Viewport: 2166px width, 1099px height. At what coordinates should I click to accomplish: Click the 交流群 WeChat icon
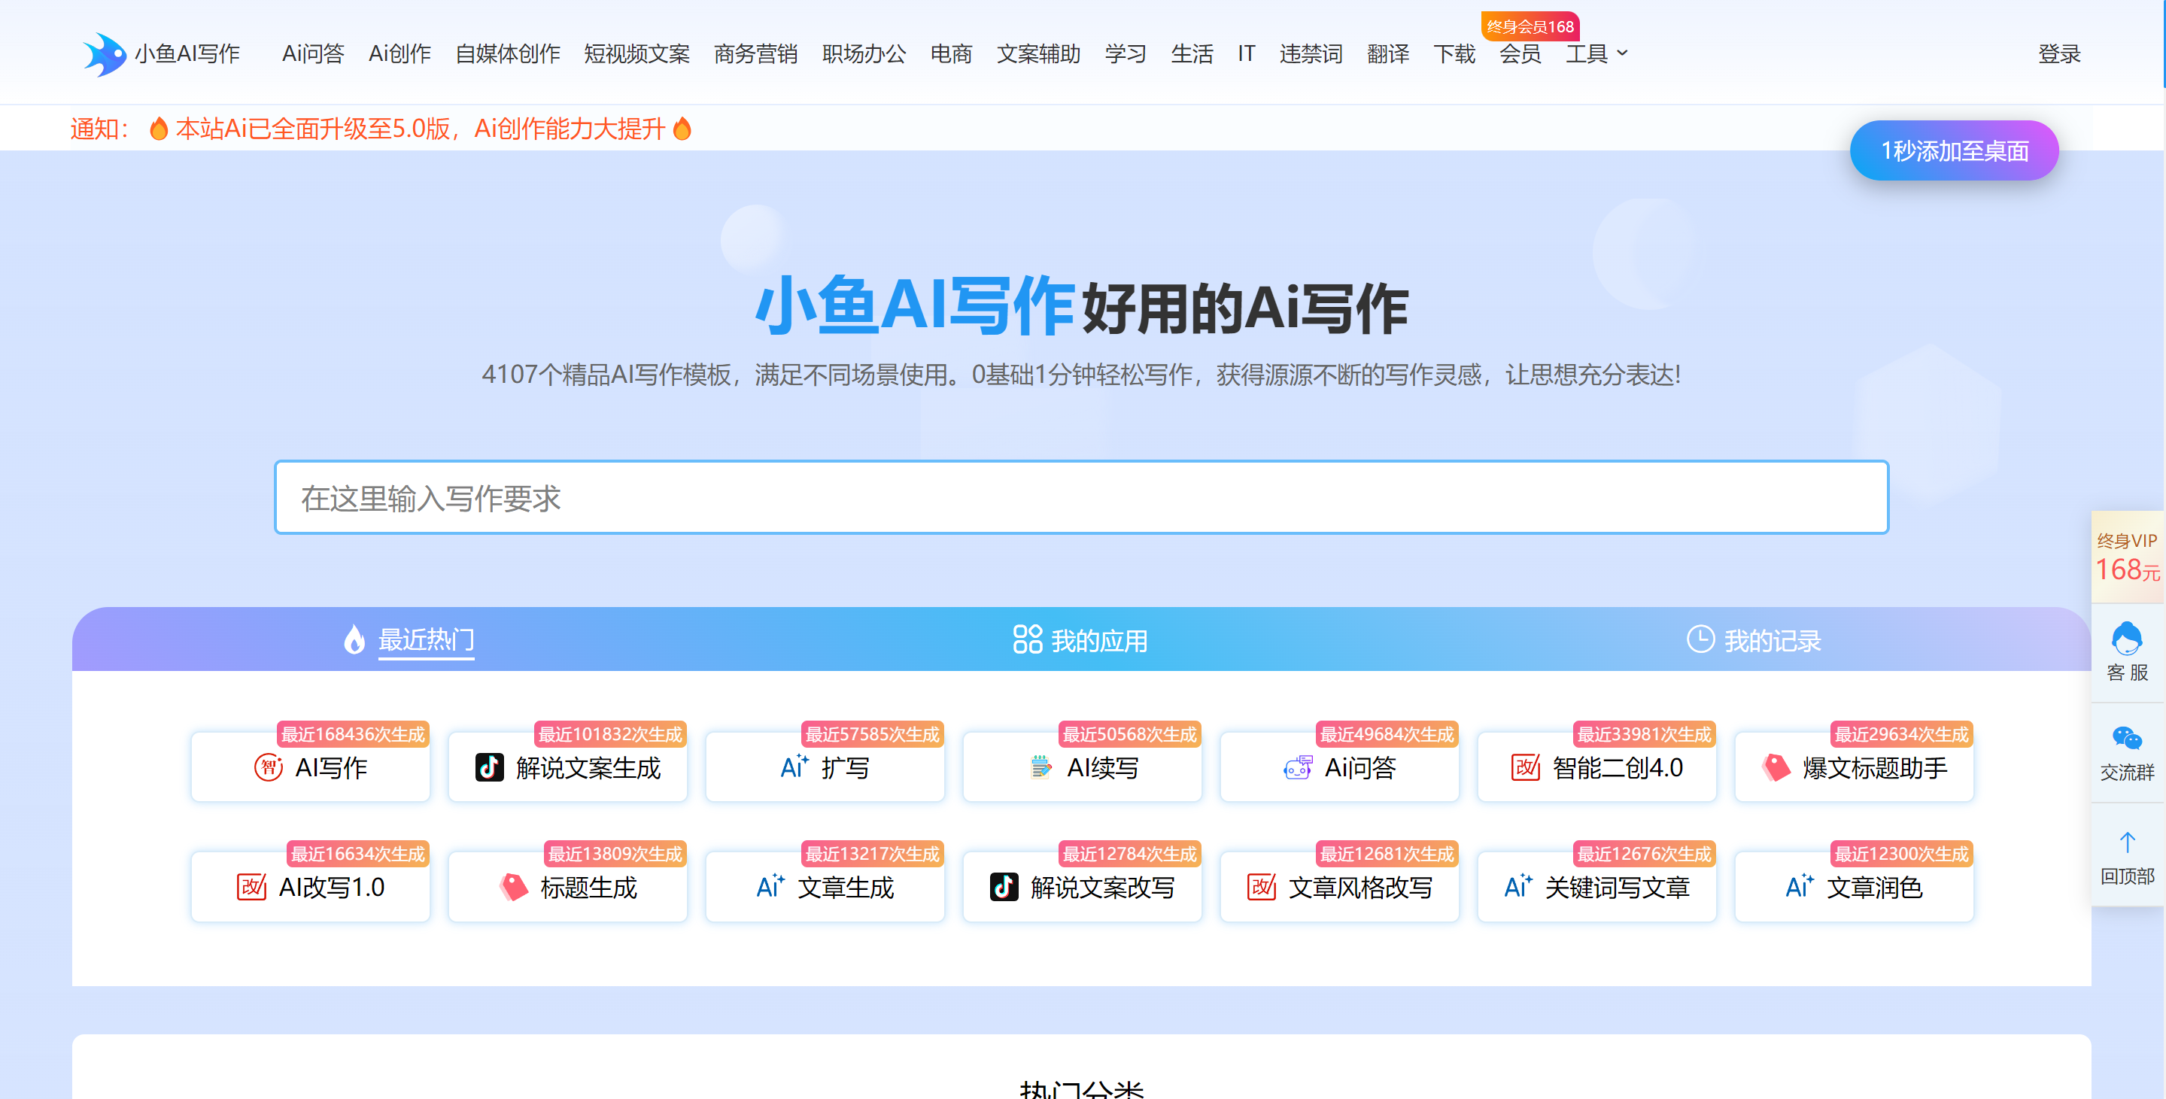(2128, 738)
